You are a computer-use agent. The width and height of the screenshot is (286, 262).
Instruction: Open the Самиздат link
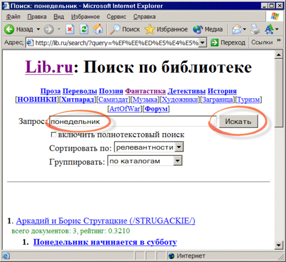coord(113,99)
